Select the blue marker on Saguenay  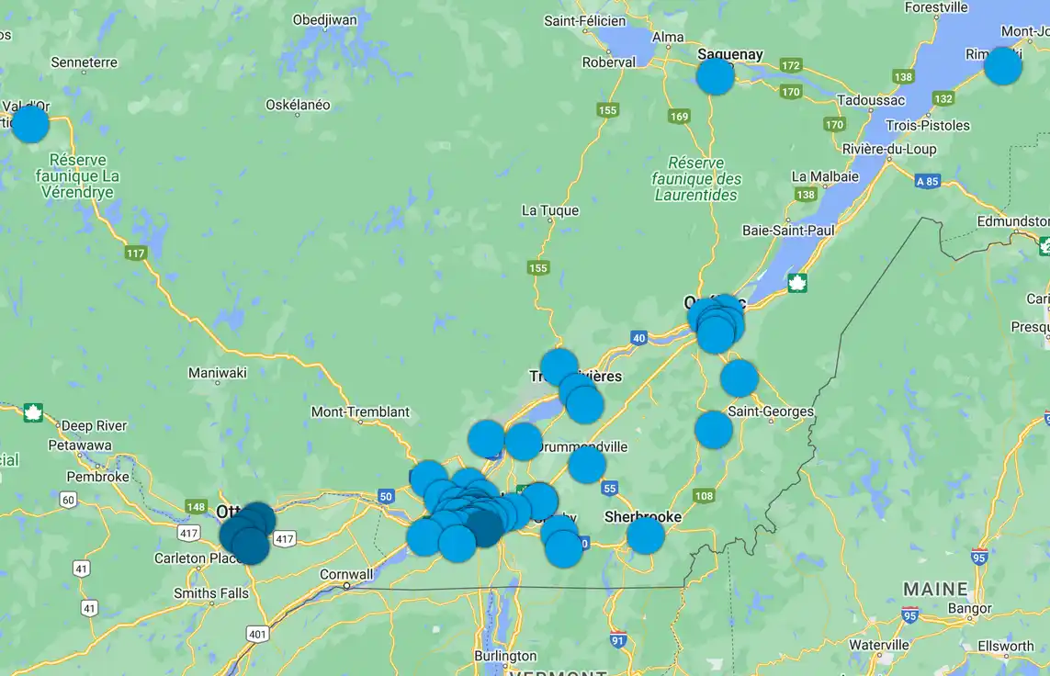coord(715,76)
